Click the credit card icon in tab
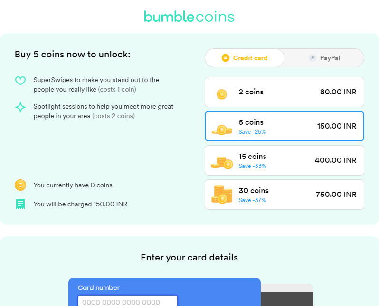The image size is (379, 306). point(226,58)
